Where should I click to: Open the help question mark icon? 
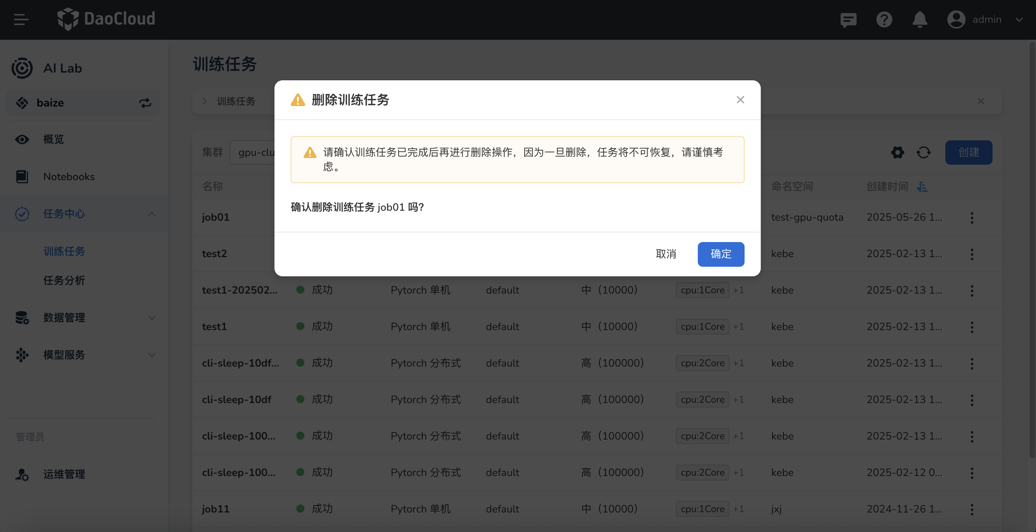coord(884,19)
